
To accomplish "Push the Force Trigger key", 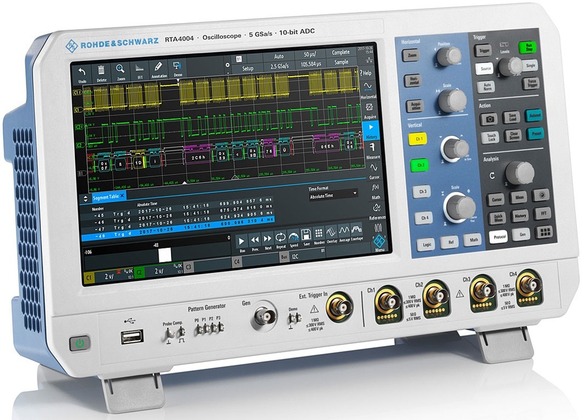I will pos(532,83).
